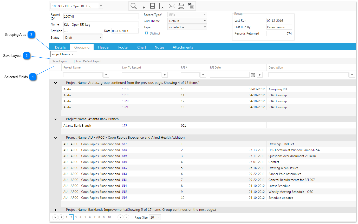Viewport: 358px width, 224px height.
Task: Click the Project Name grouping chip
Action: click(x=64, y=54)
